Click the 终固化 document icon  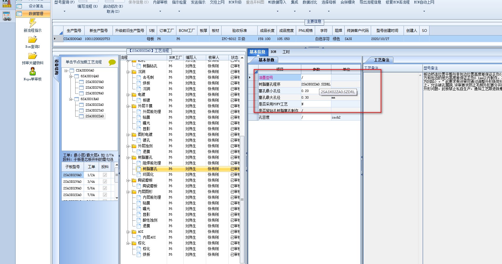(x=139, y=175)
